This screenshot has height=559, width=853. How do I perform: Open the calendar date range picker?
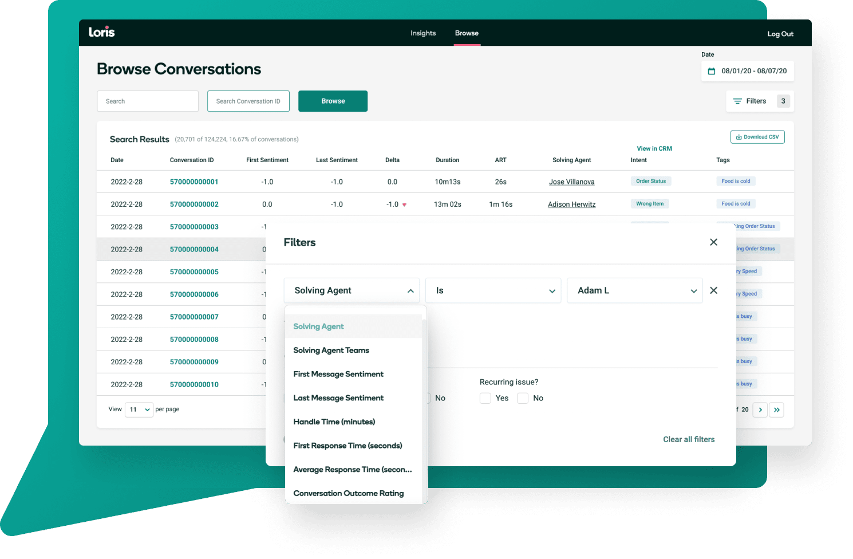[x=712, y=71]
